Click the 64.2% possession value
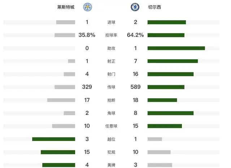231x168 pixels. tap(135, 35)
